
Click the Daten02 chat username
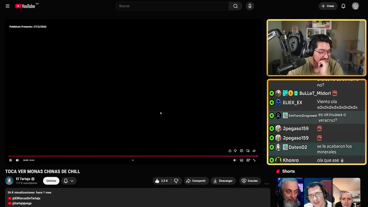pos(298,147)
